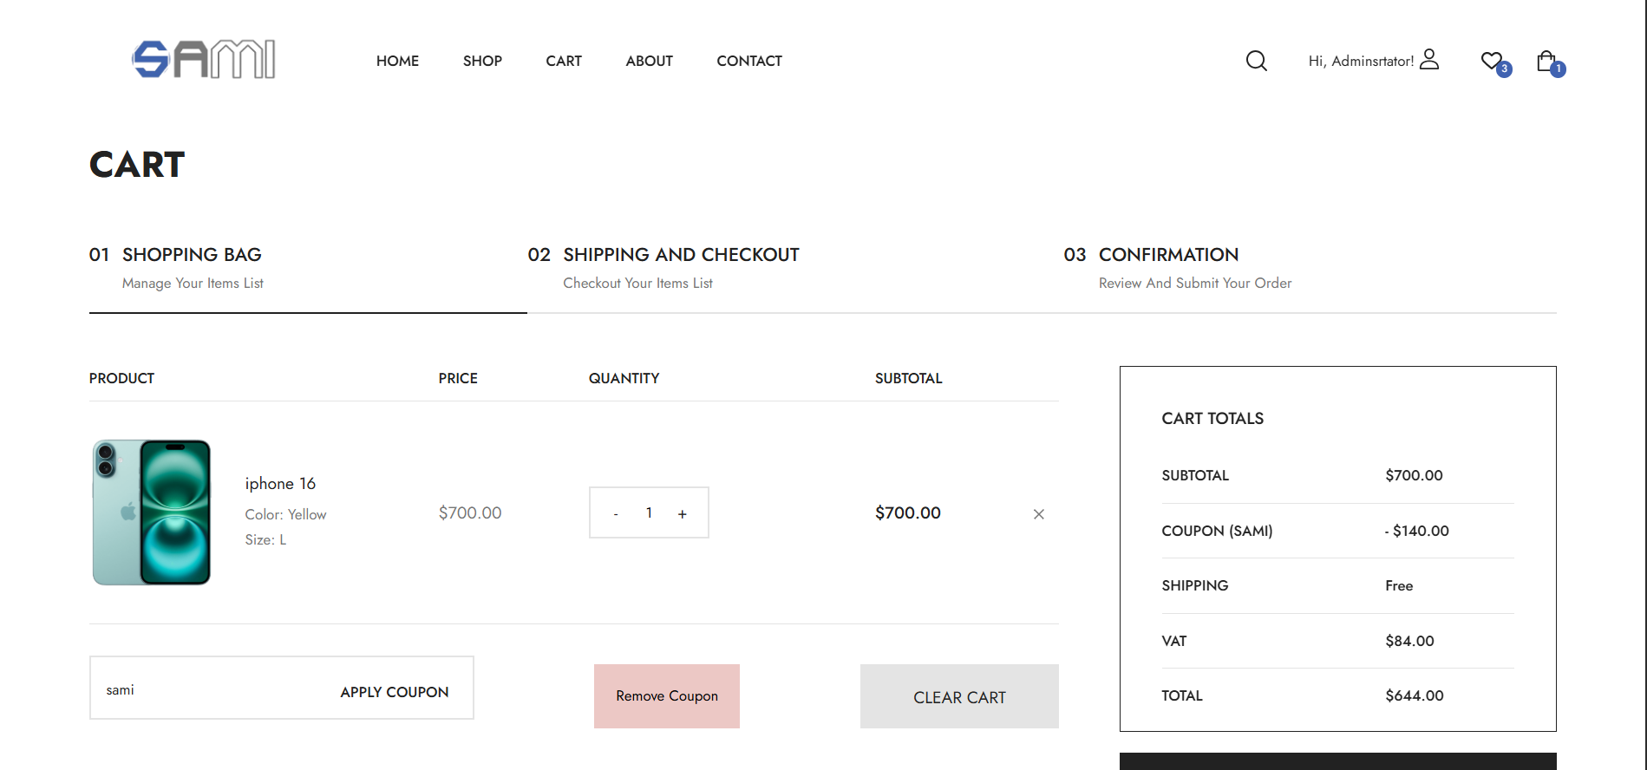
Task: Increase iphone 16 quantity with plus
Action: 683,513
